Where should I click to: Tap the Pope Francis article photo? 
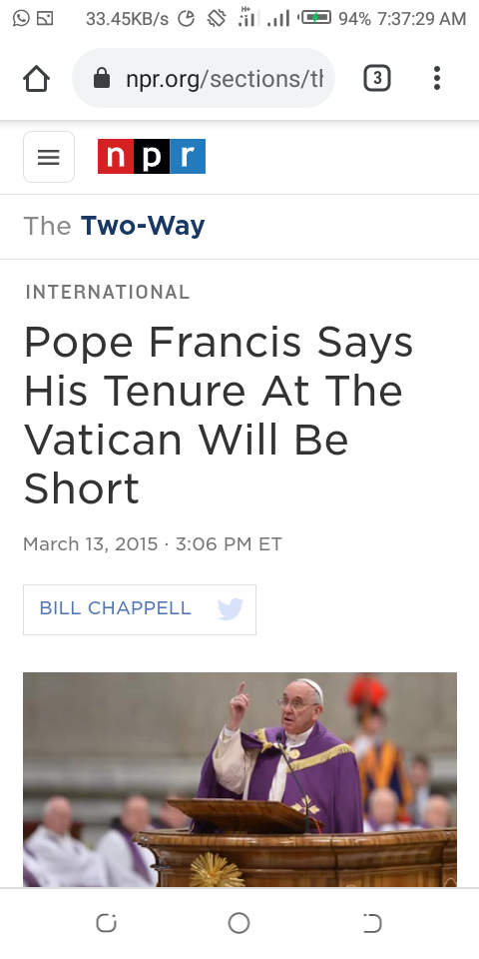click(239, 780)
